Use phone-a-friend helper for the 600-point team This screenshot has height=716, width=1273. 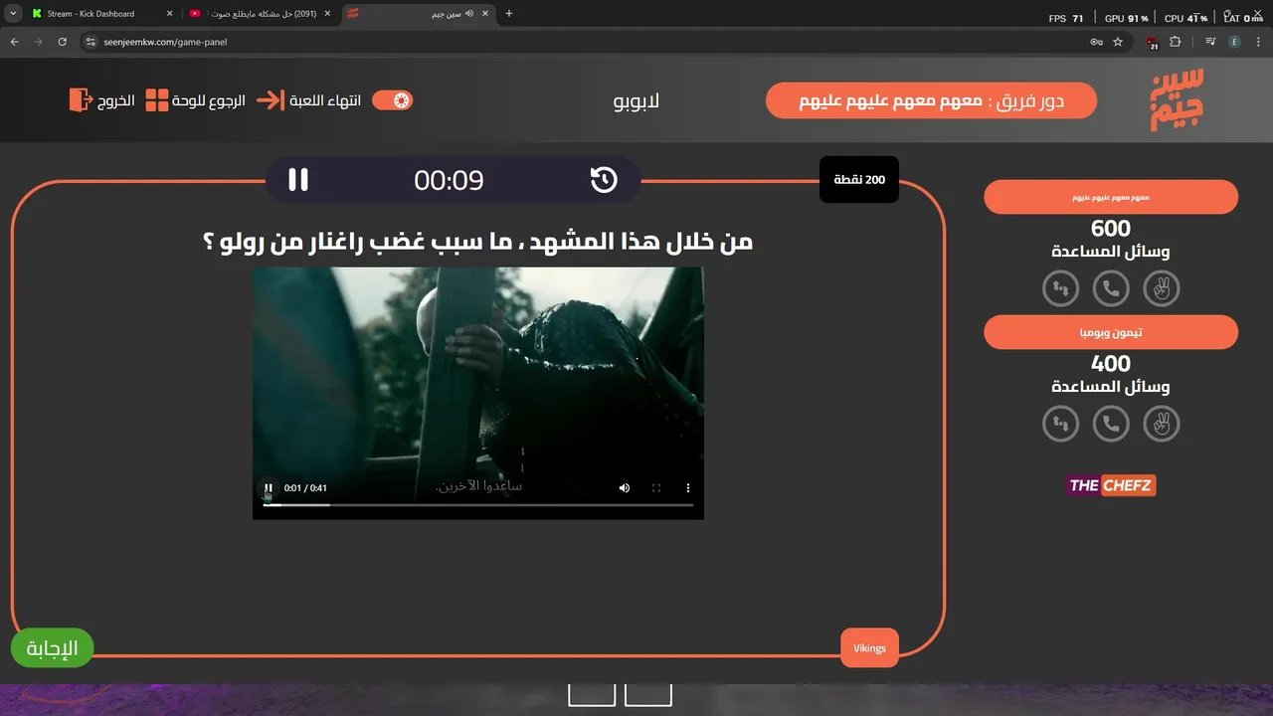click(x=1111, y=289)
